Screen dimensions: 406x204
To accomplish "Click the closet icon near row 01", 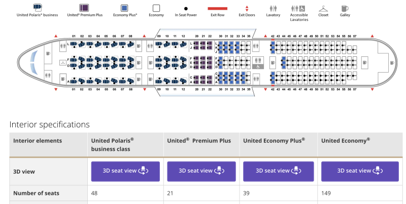I will click(x=62, y=62).
